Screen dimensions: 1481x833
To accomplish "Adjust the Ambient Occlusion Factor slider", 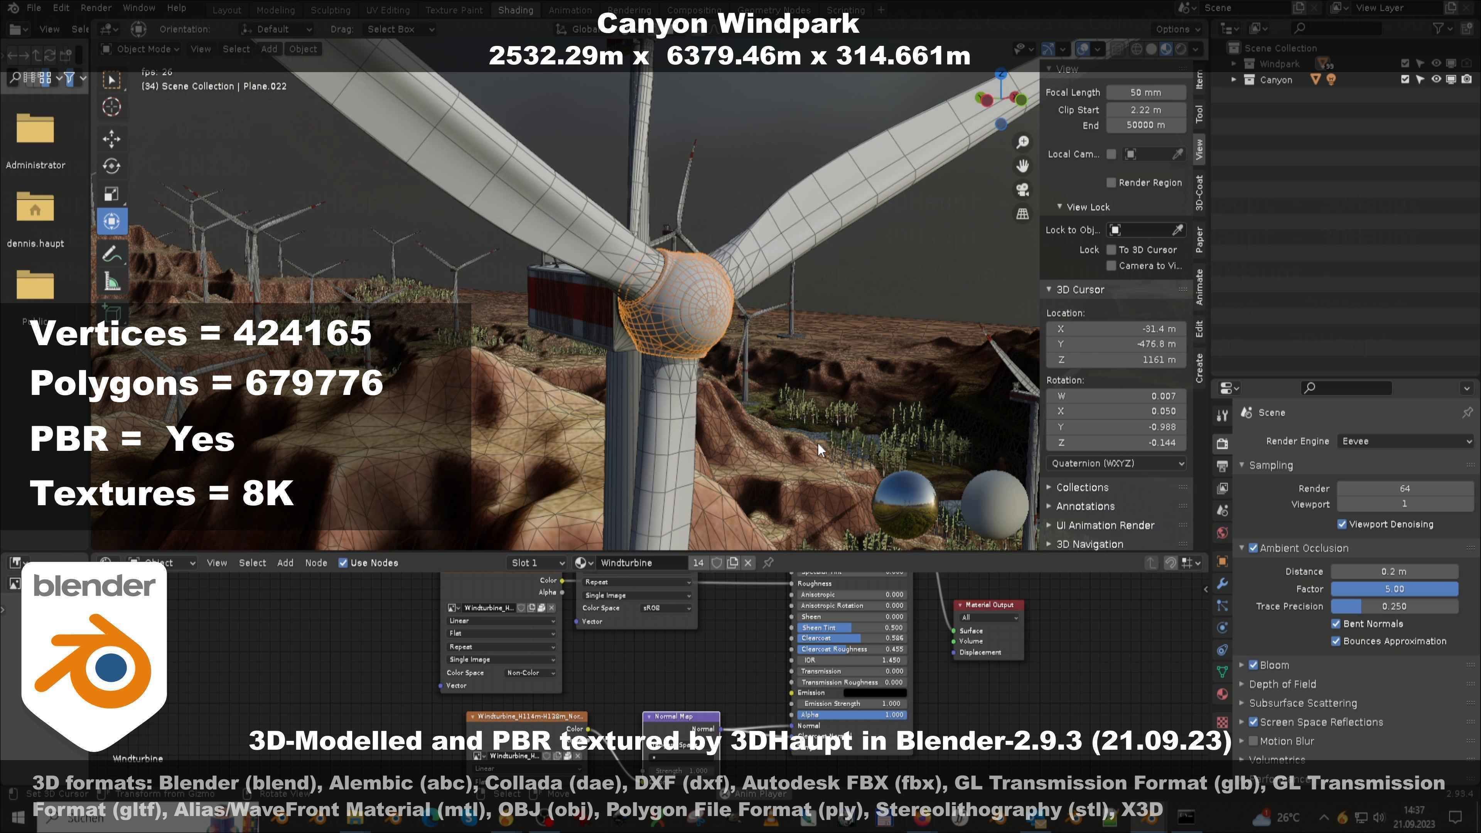I will click(x=1394, y=588).
